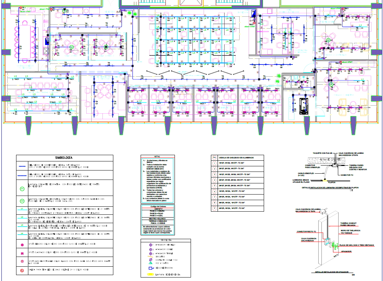Click the yellow Lámpara de Emergencia swatch

coord(151,275)
